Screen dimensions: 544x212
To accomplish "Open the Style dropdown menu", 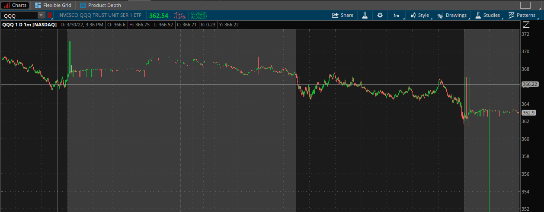I will pos(419,15).
